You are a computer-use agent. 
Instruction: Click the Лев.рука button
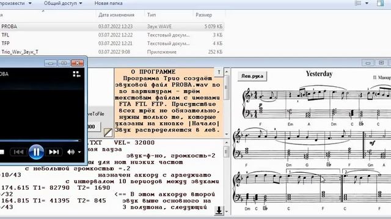tap(252, 76)
